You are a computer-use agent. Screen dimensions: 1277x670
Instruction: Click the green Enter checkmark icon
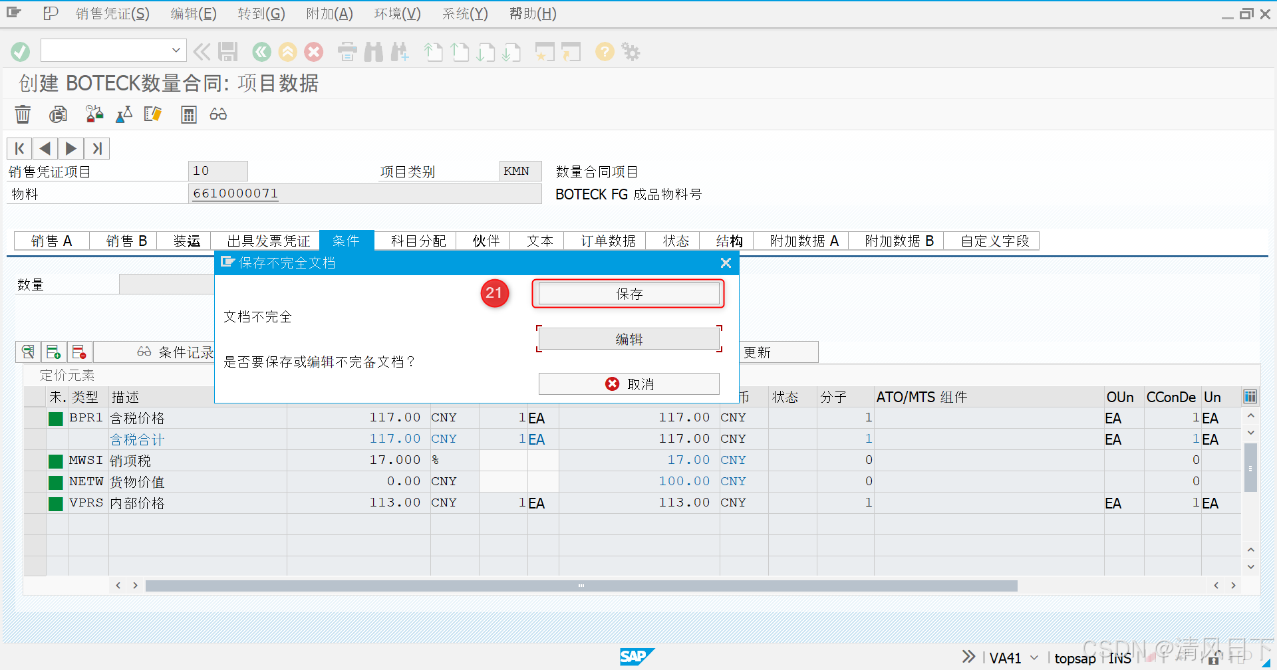[20, 51]
